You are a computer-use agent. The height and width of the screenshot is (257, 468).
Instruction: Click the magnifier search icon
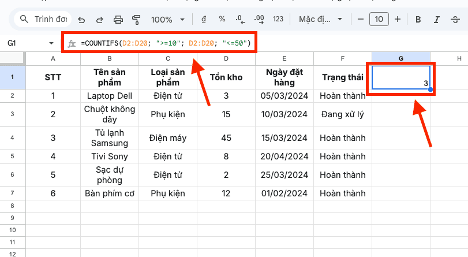24,20
